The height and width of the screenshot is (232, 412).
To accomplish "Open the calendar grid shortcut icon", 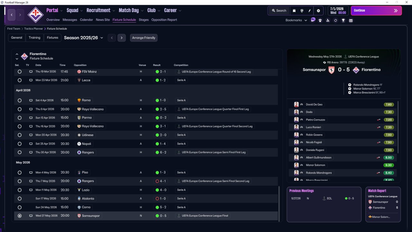I will pos(351,20).
